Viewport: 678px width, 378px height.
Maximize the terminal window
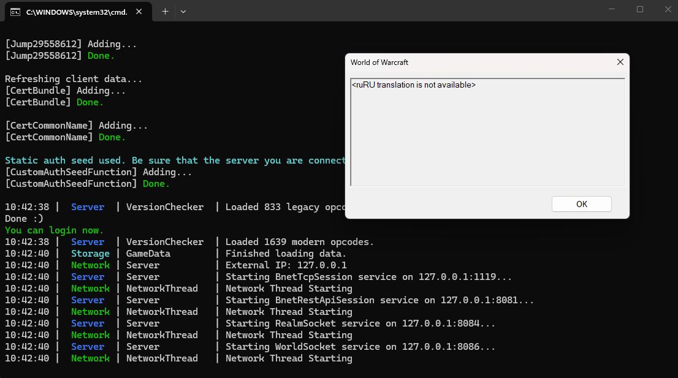[640, 9]
